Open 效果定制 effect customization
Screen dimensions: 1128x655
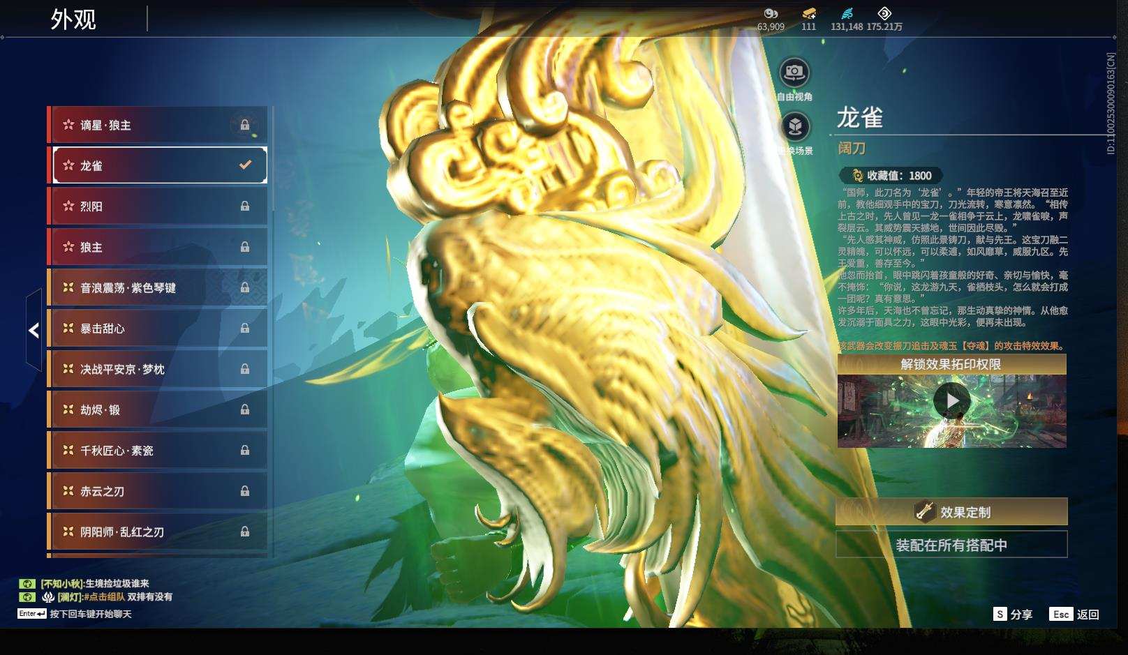(x=951, y=512)
